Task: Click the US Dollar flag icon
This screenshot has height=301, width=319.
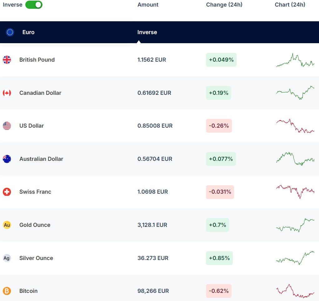Action: [7, 126]
